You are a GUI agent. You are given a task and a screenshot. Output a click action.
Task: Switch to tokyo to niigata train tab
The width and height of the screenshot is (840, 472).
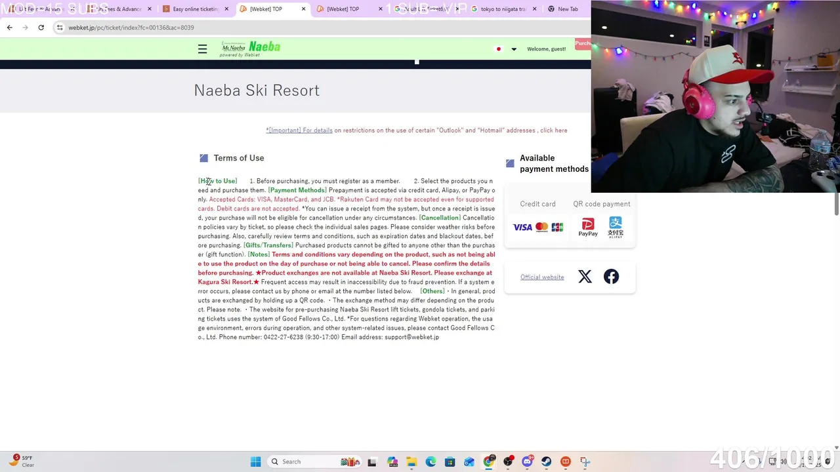pyautogui.click(x=503, y=9)
